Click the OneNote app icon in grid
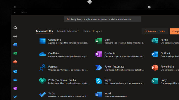 click(99, 54)
